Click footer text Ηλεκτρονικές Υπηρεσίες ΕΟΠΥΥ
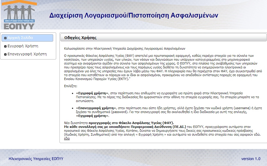The image size is (267, 166). pos(36,159)
